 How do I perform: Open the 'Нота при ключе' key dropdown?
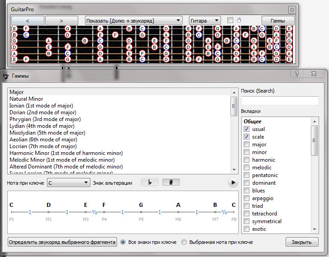click(x=69, y=182)
